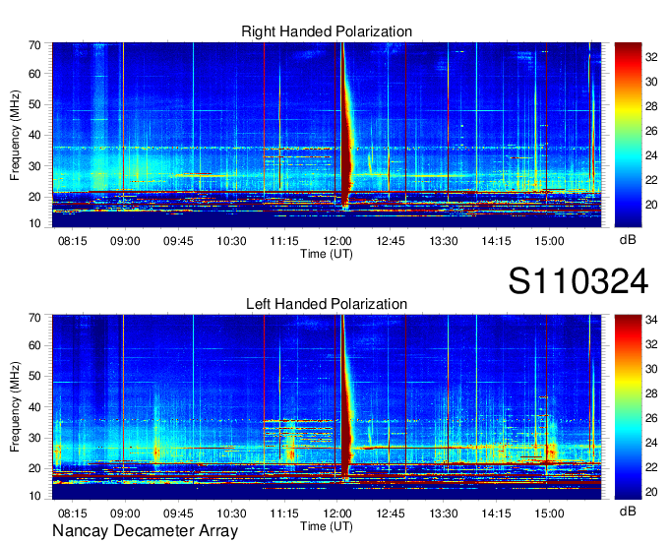Click the 09:45 tick under the bottom plot
The height and width of the screenshot is (543, 669).
(178, 513)
